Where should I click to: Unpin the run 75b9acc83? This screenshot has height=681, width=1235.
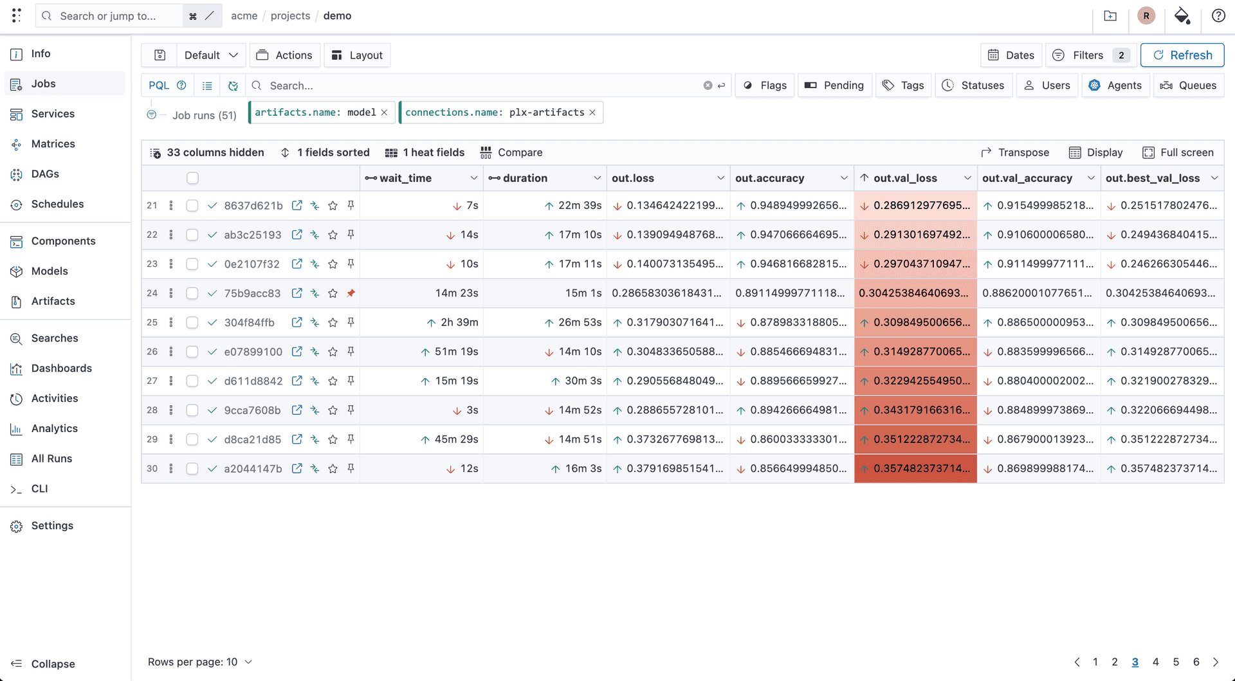click(351, 293)
